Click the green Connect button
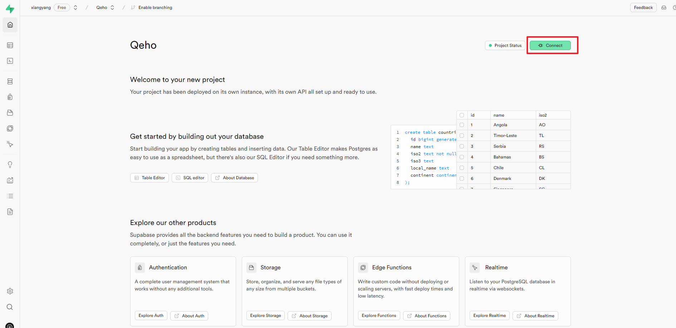The height and width of the screenshot is (328, 676). 550,45
